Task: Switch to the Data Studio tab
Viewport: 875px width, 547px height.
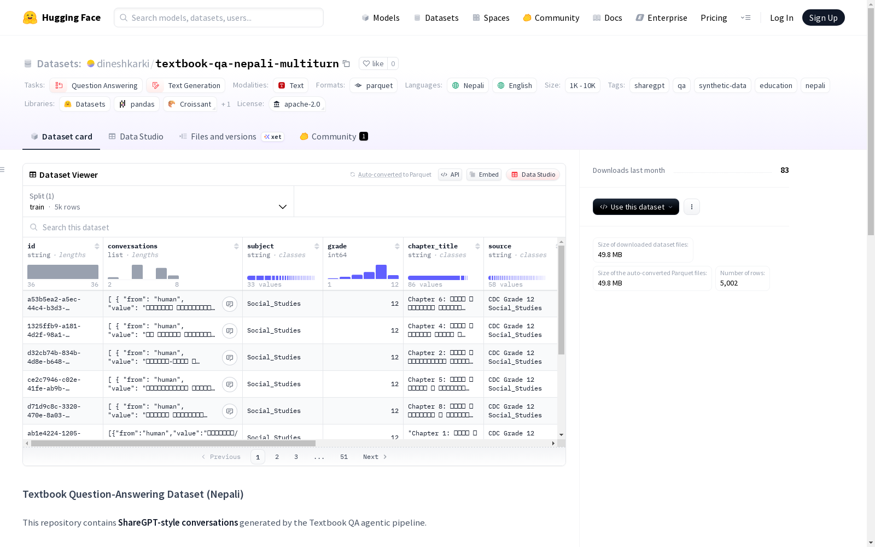Action: coord(136,137)
